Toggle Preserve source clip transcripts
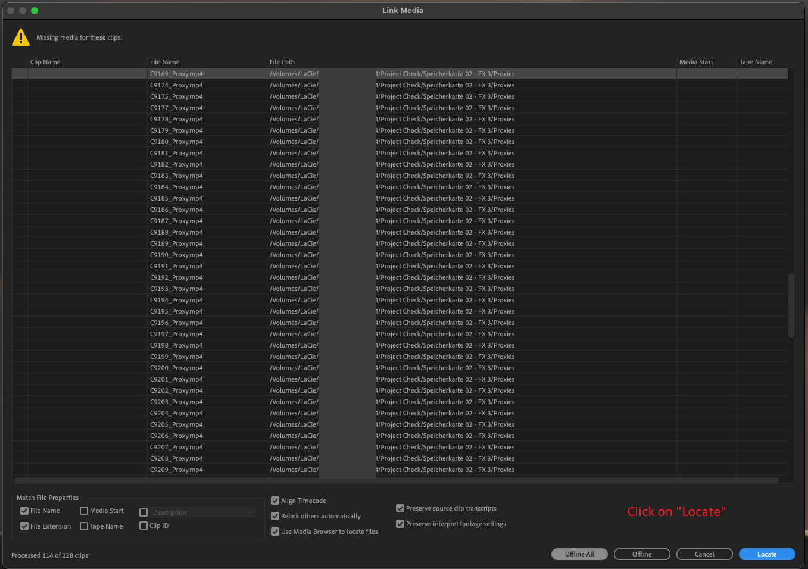 (400, 508)
